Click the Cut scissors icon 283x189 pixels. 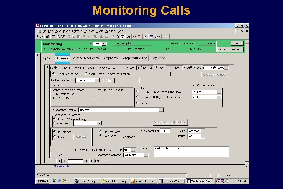[69, 37]
